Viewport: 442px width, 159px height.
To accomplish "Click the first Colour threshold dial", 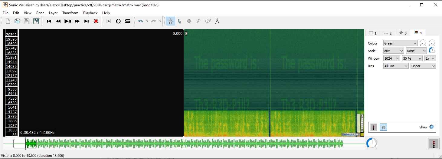I will pyautogui.click(x=423, y=43).
